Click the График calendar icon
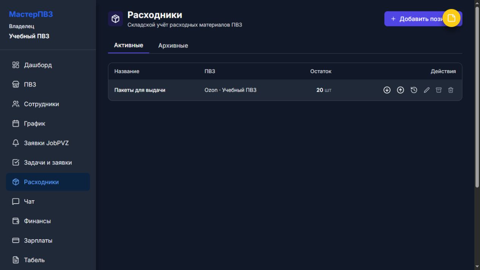 click(16, 123)
